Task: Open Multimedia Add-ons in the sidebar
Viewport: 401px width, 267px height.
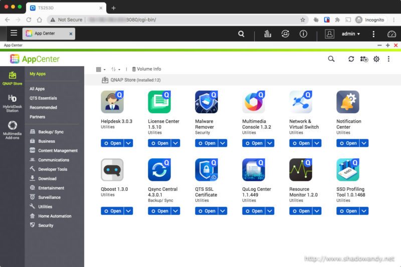Action: (13, 128)
